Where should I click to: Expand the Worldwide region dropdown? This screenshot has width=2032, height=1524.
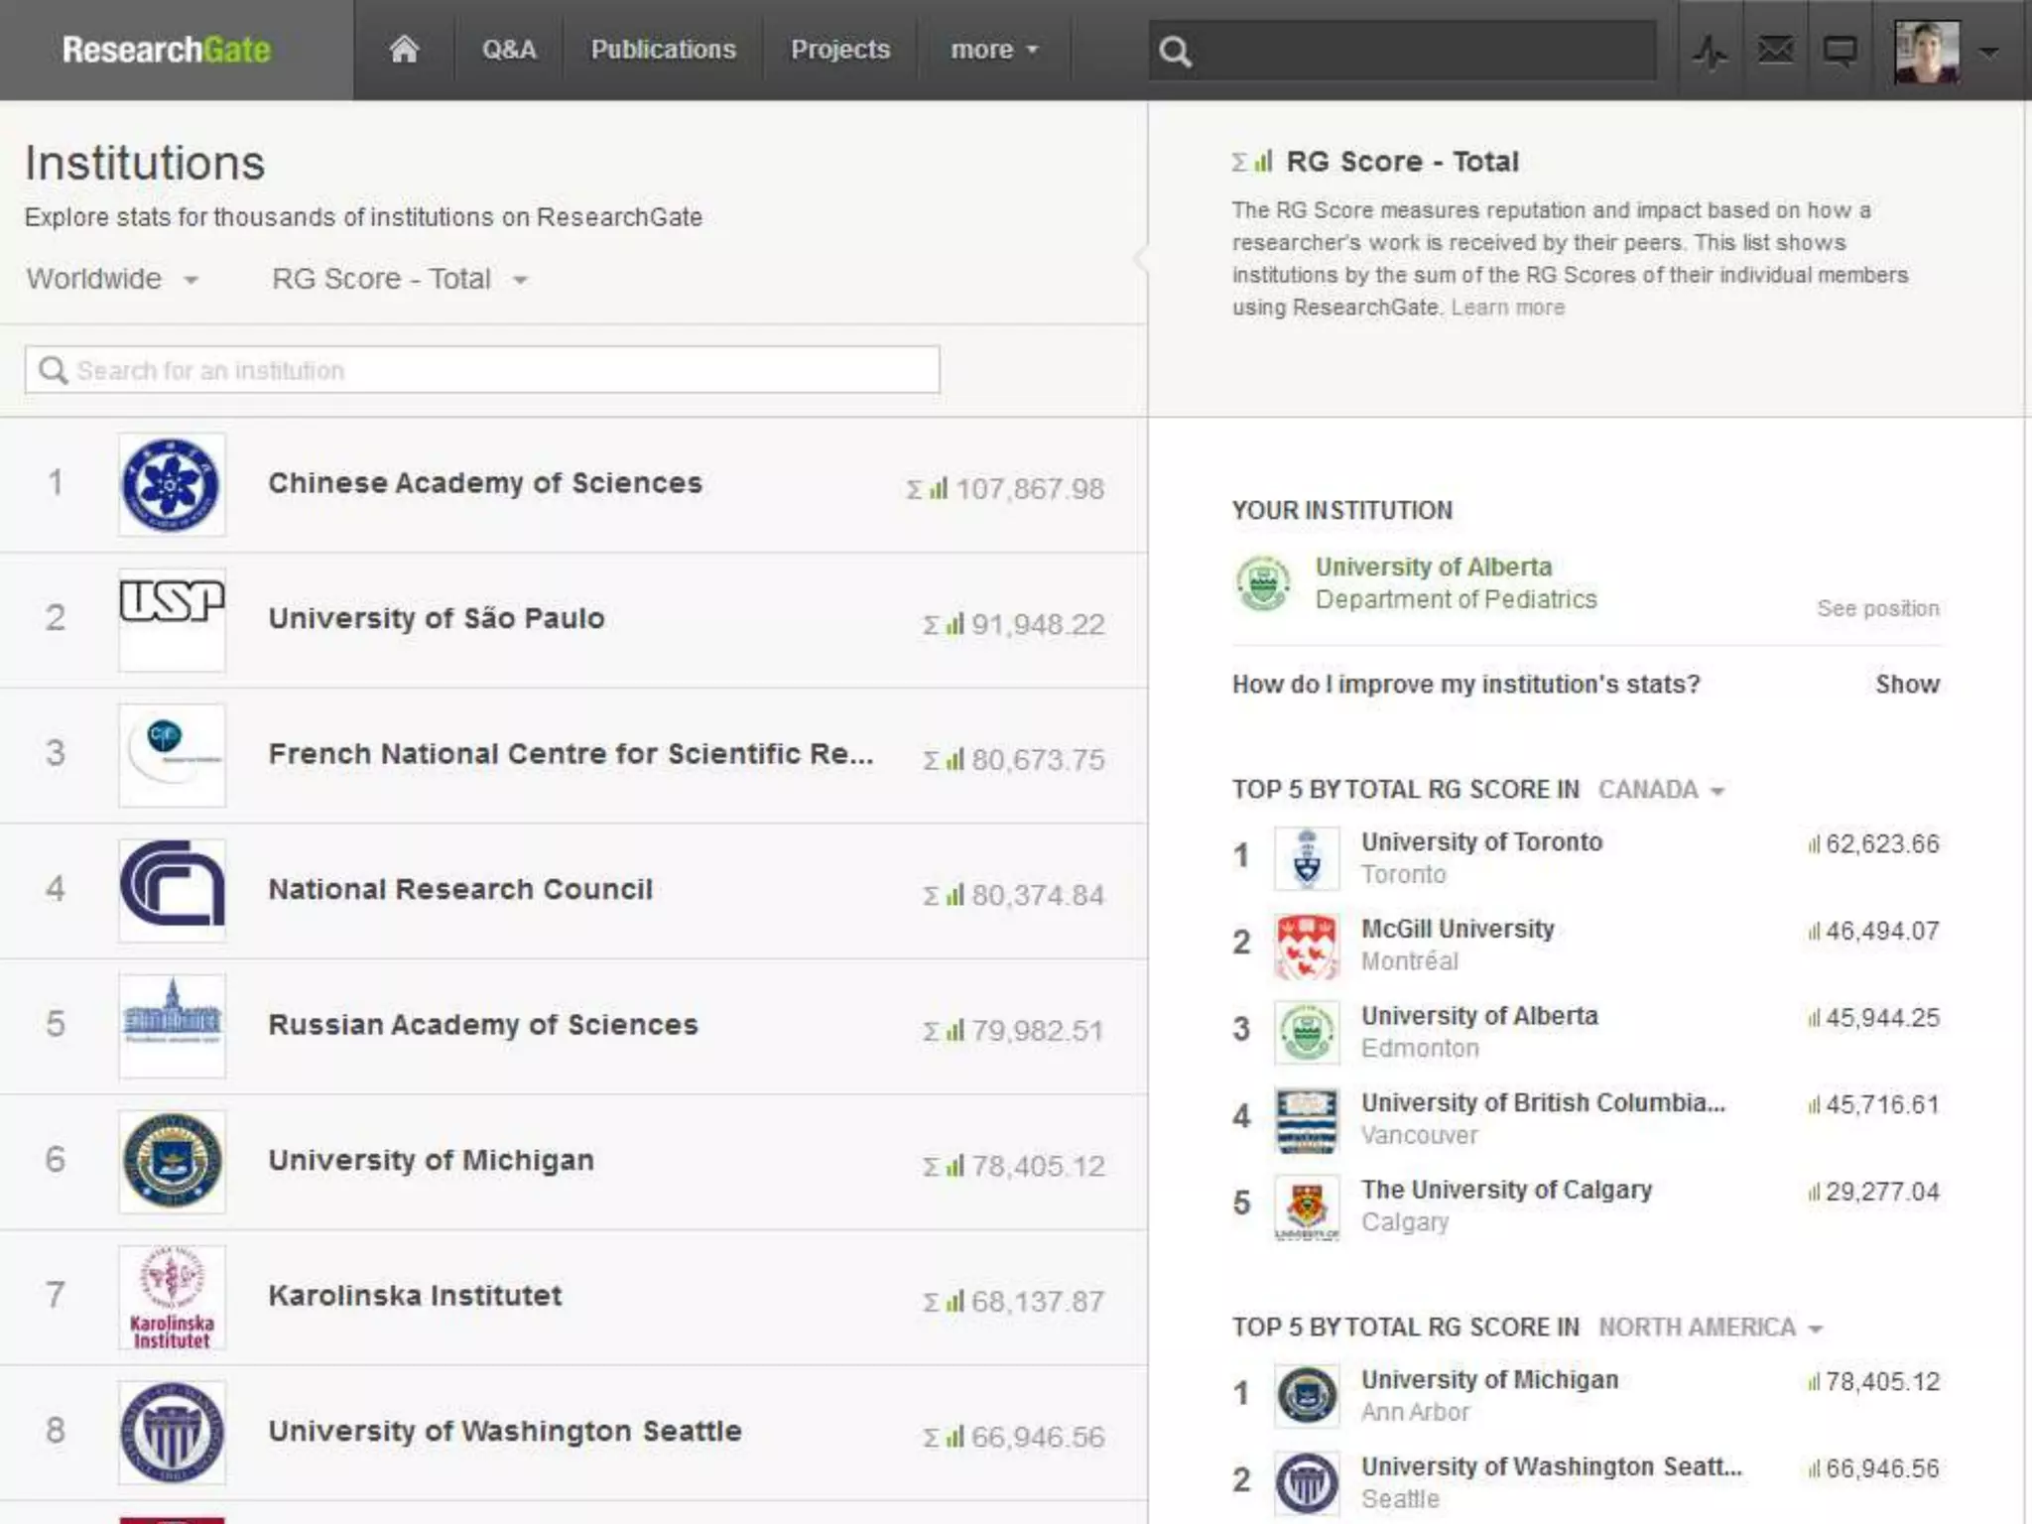(112, 280)
